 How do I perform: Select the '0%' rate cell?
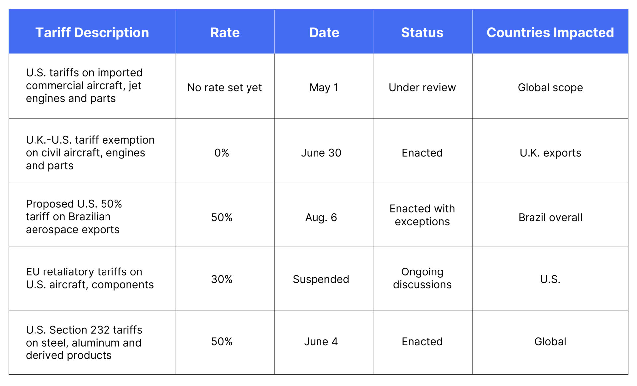222,153
